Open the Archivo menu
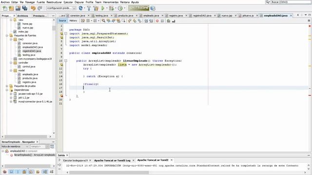Viewport: 312px width, 175px height. 5,2
